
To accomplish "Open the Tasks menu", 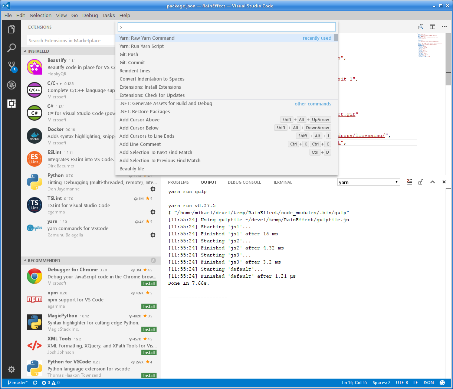I will click(x=108, y=15).
